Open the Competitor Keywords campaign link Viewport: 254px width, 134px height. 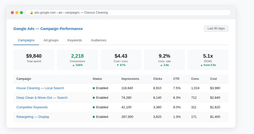(32, 107)
